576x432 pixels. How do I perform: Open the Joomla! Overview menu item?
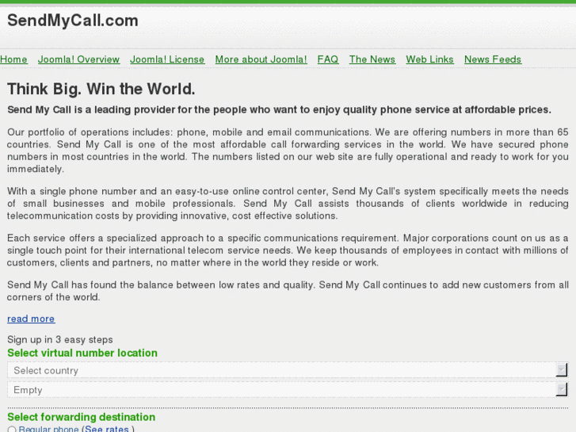[x=78, y=59]
